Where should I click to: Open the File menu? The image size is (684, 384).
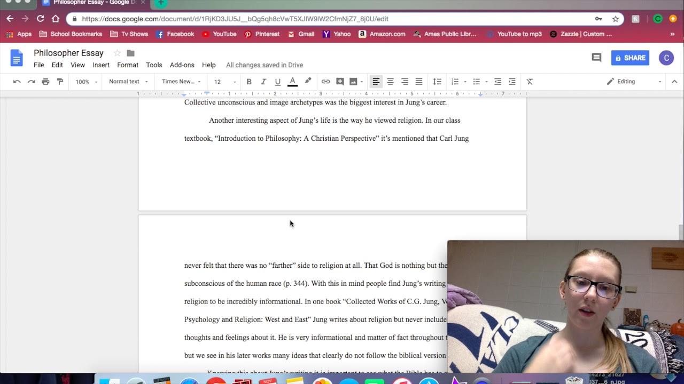[x=39, y=65]
